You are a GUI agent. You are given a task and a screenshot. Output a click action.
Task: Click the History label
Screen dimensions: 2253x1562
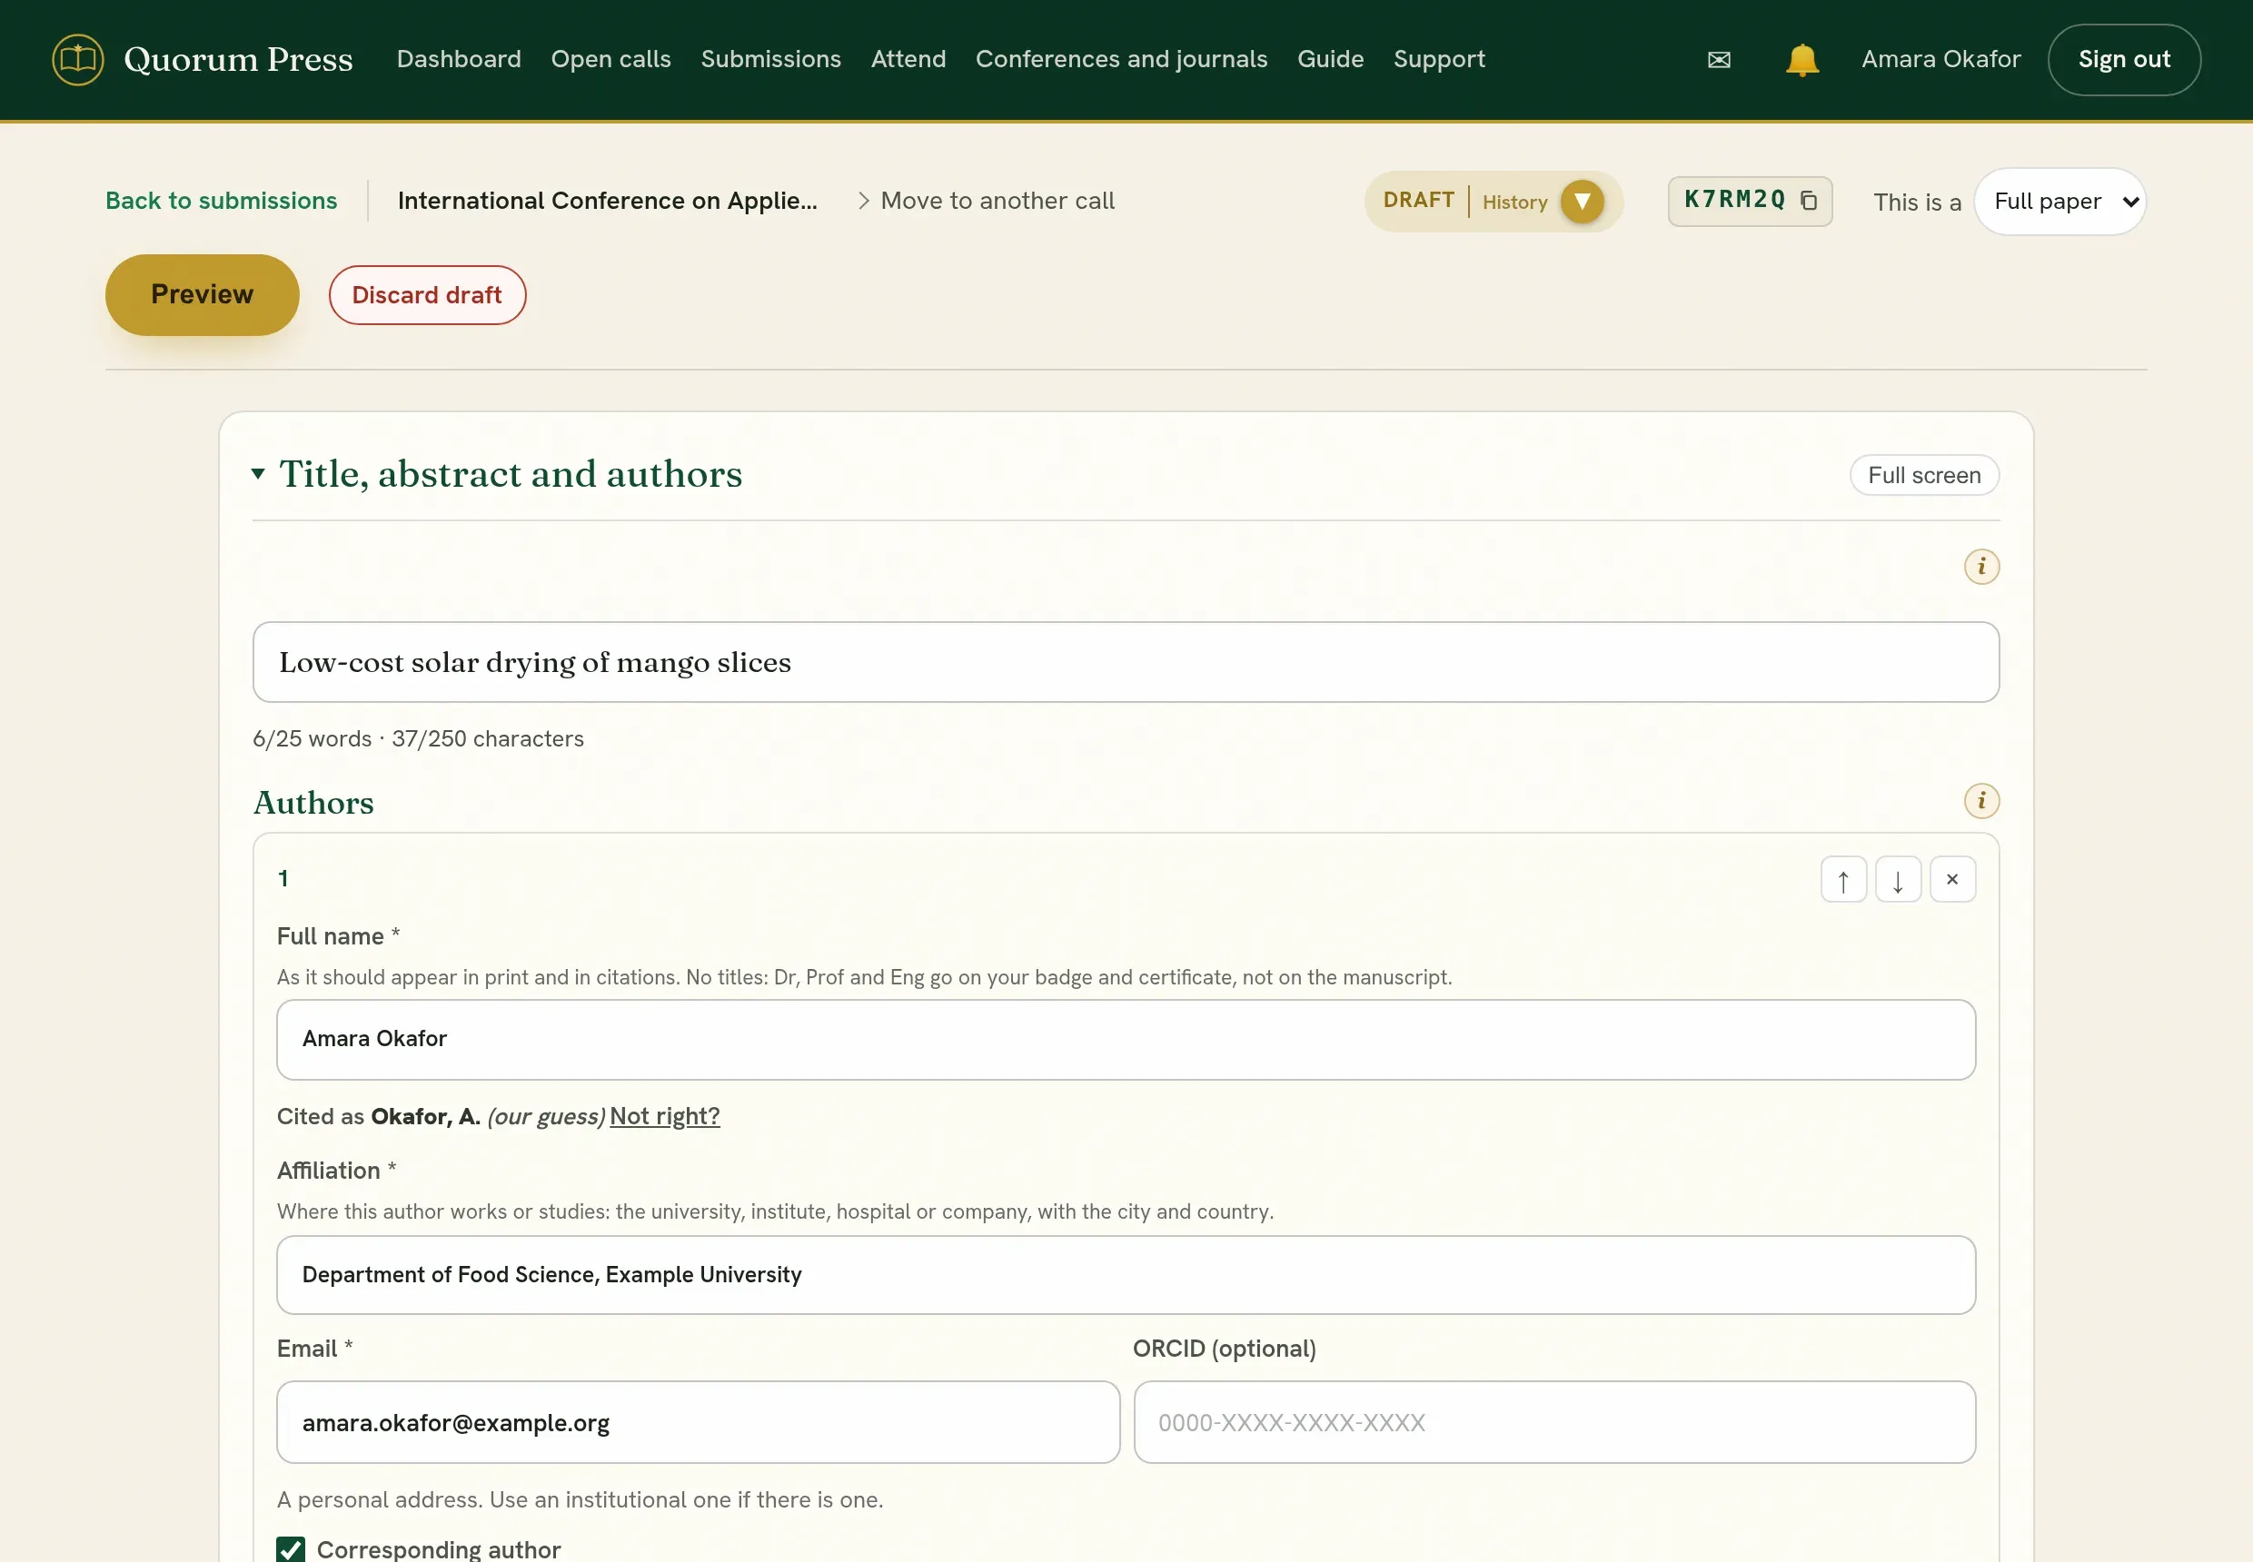point(1514,203)
